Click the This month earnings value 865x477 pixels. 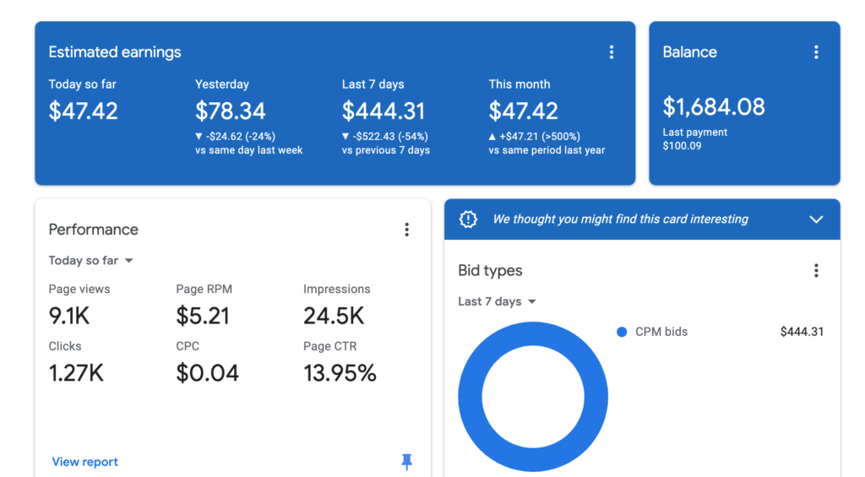tap(523, 111)
